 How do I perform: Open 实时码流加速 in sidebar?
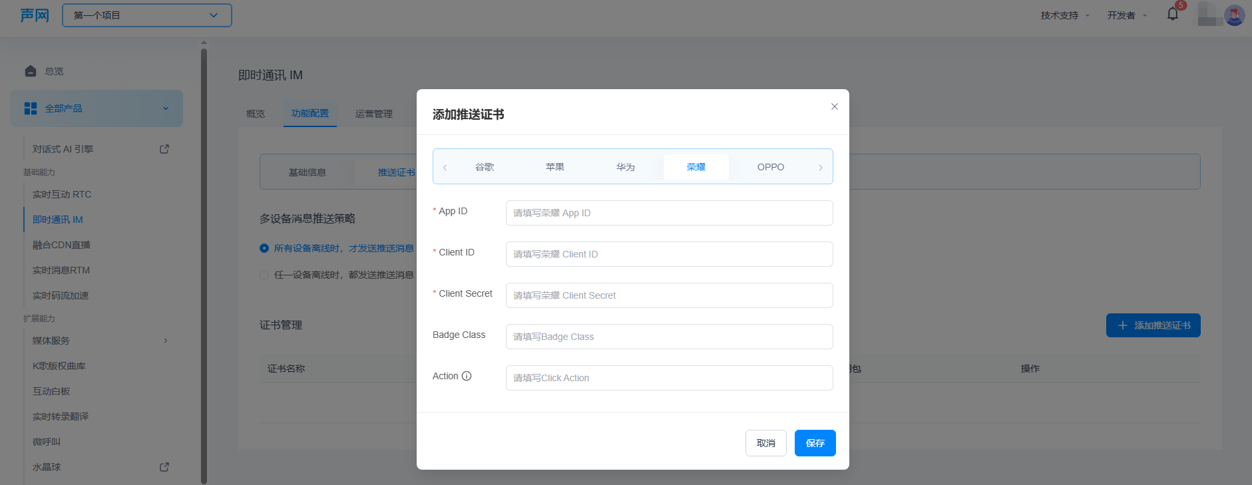pyautogui.click(x=61, y=295)
